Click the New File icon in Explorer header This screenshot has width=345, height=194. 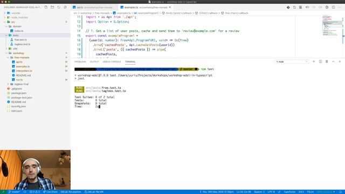click(46, 7)
